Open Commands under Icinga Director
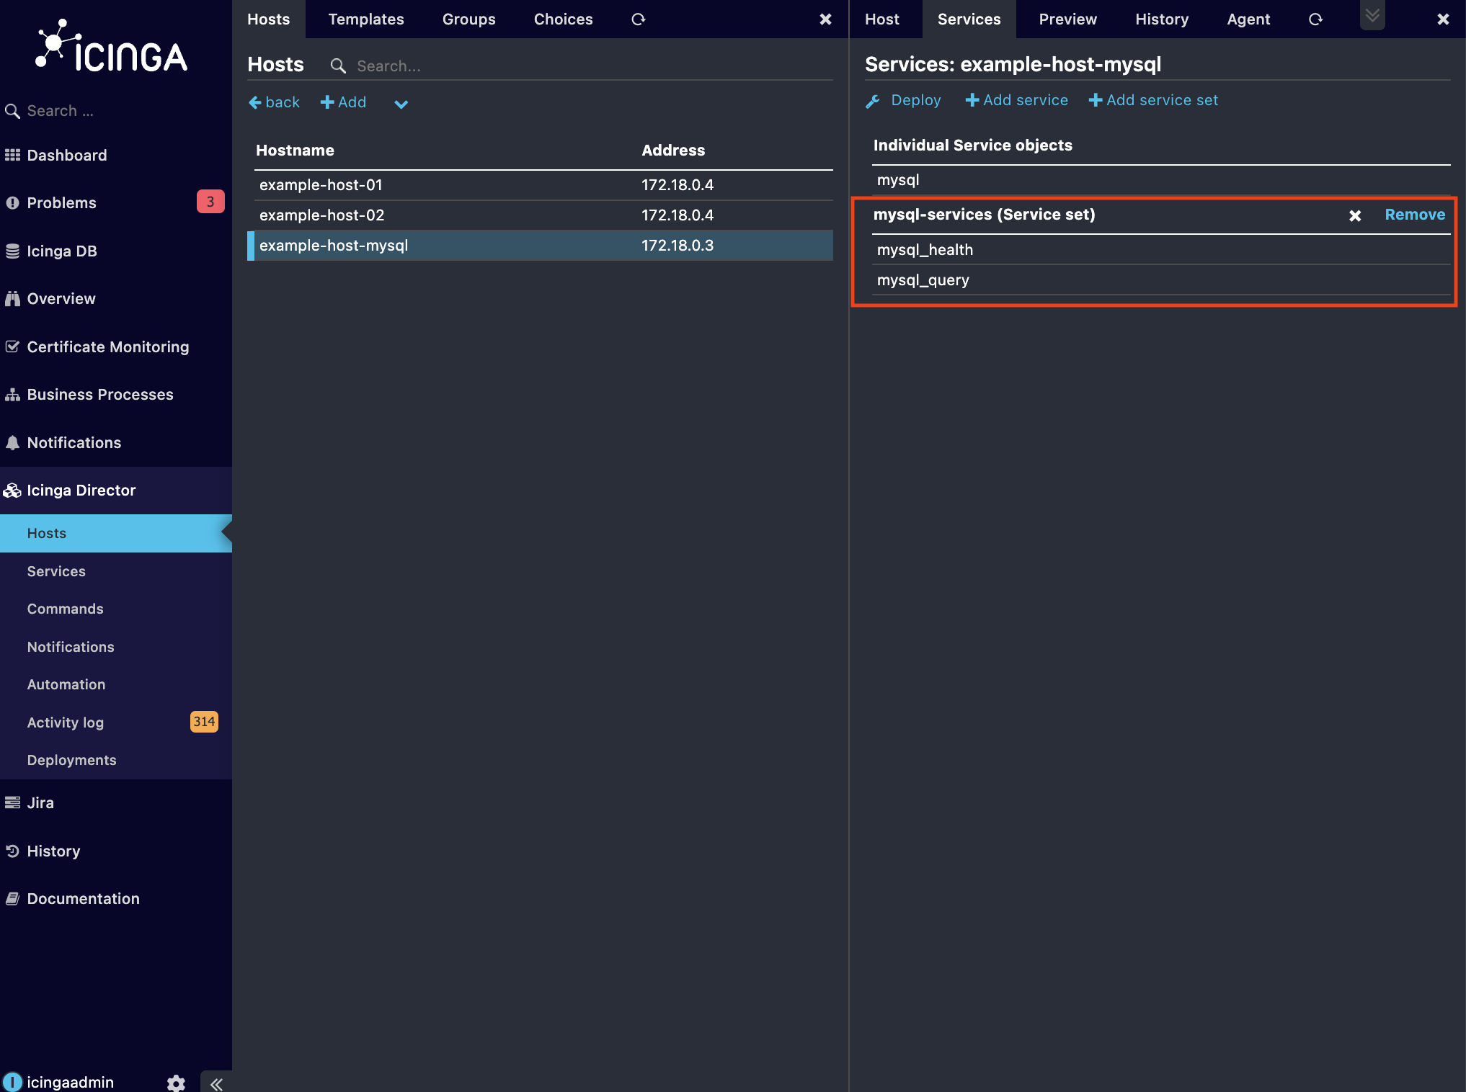Image resolution: width=1466 pixels, height=1092 pixels. (66, 609)
